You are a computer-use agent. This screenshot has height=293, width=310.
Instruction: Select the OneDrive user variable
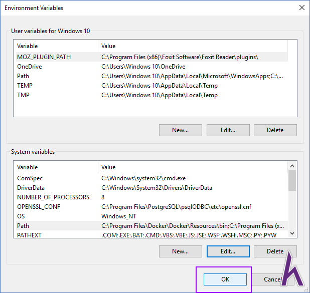[x=152, y=67]
